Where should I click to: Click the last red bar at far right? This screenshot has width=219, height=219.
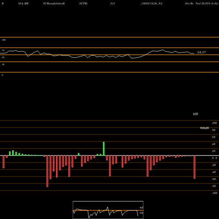click(194, 167)
